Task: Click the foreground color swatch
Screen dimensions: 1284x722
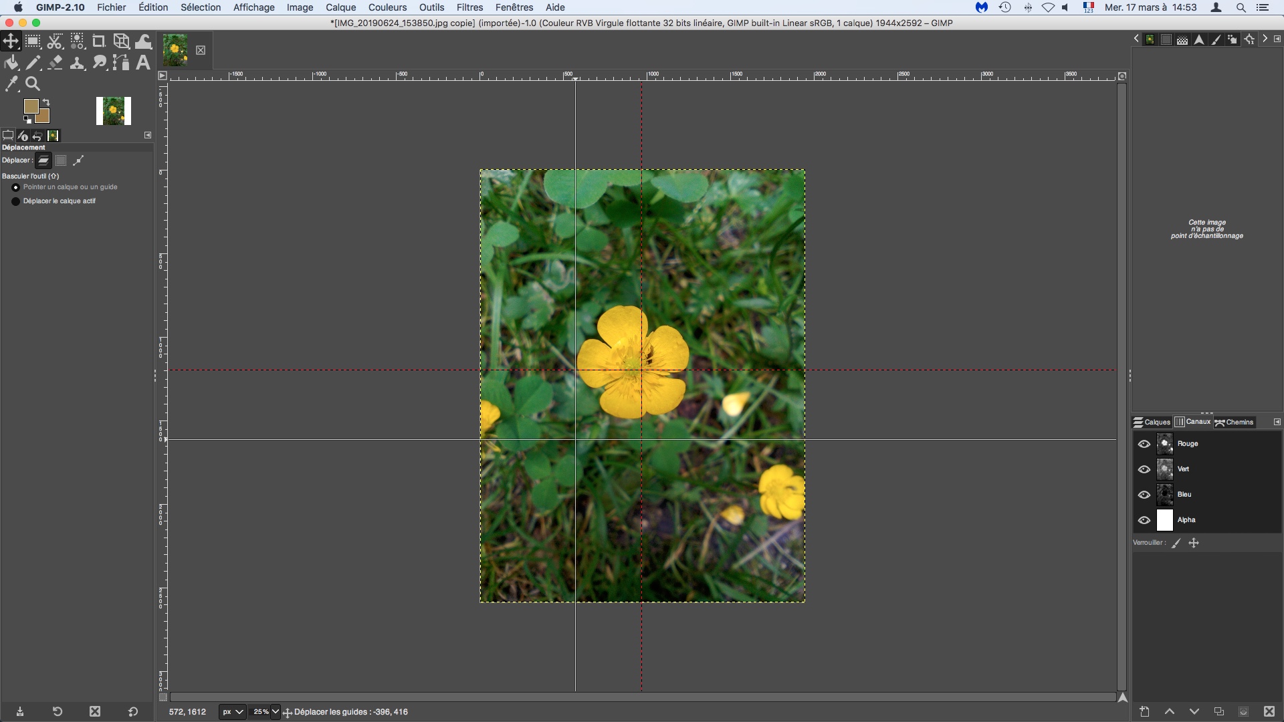Action: (x=31, y=106)
